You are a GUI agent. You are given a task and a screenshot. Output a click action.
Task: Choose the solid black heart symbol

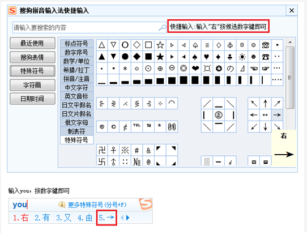207,57
